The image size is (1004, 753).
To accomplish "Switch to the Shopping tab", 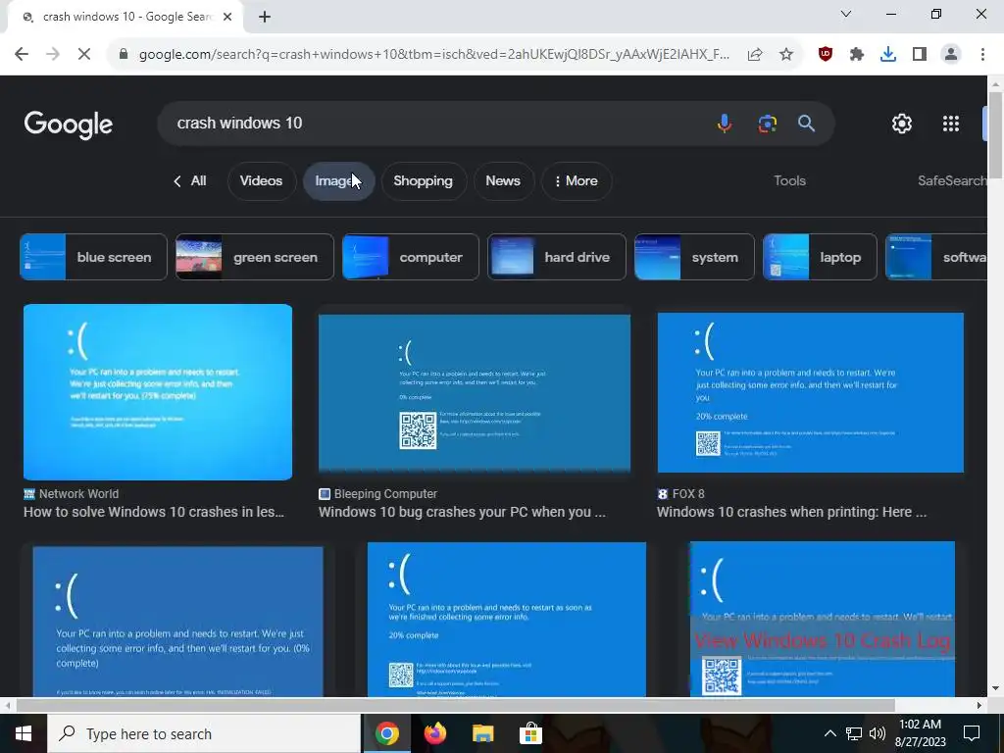I will pyautogui.click(x=424, y=181).
